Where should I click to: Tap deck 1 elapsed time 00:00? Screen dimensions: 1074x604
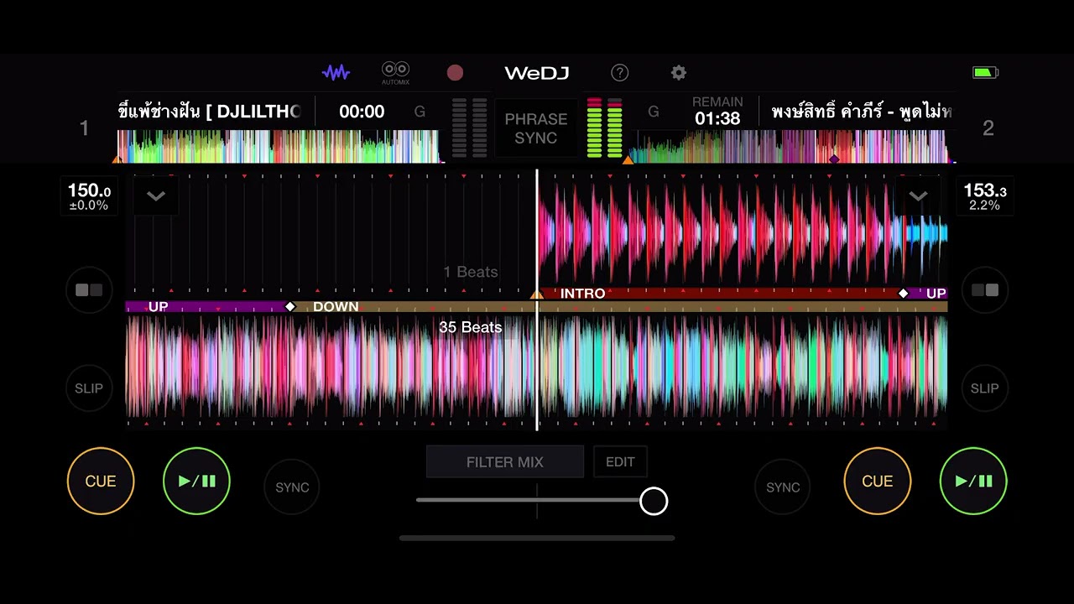(362, 112)
